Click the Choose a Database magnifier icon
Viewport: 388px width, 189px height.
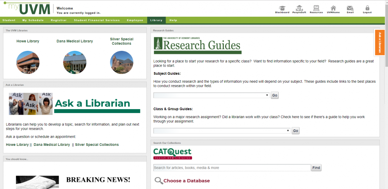(x=158, y=181)
